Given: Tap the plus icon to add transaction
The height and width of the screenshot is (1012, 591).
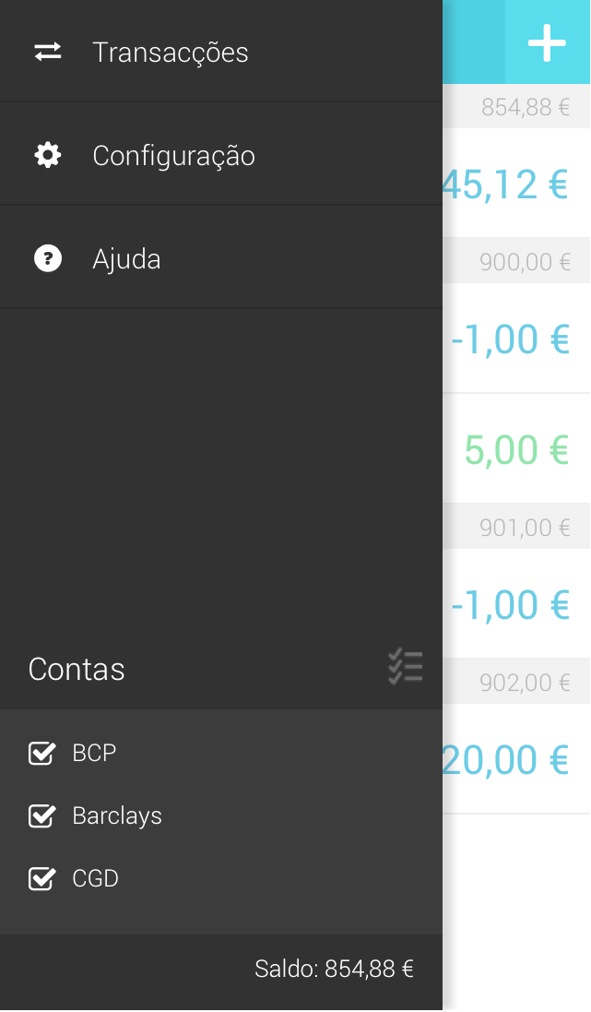Looking at the screenshot, I should [x=547, y=43].
